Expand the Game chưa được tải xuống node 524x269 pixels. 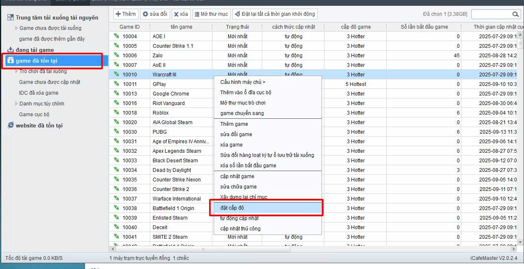click(16, 28)
